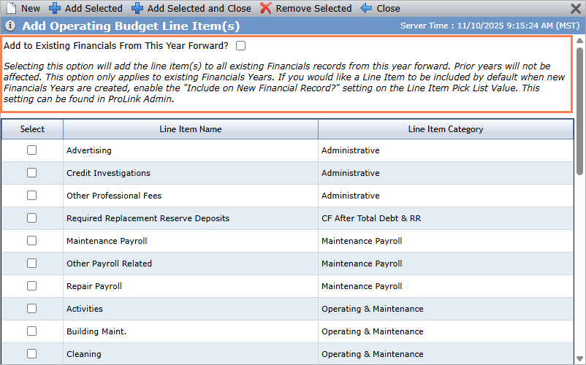The width and height of the screenshot is (586, 365).
Task: Check the Credit Investigations row checkbox
Action: pos(31,173)
